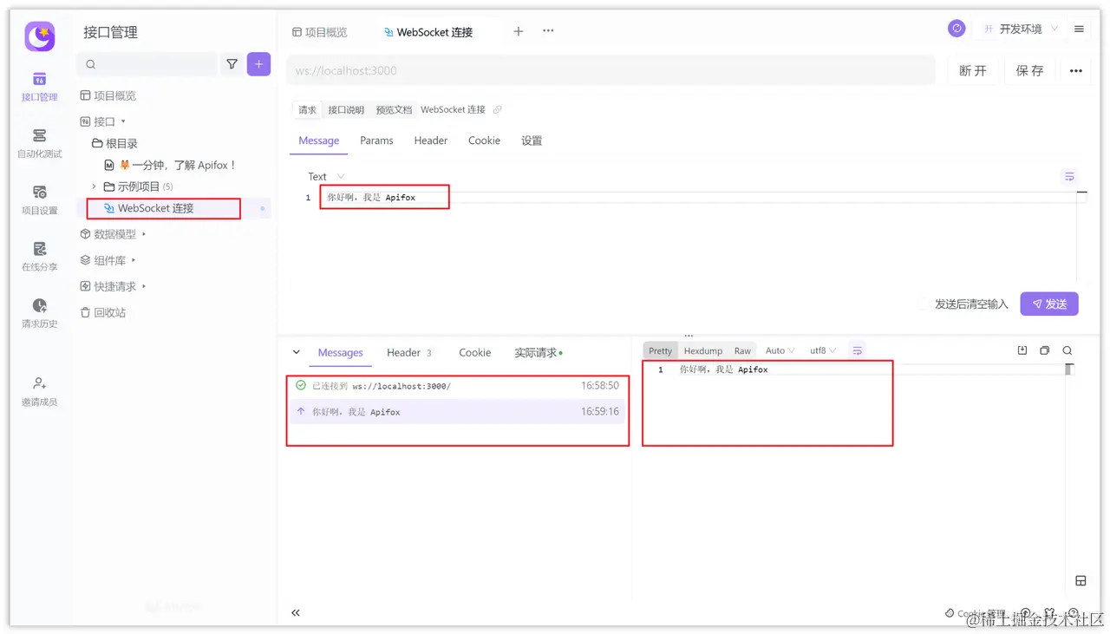Open the 接口管理 sidebar section
This screenshot has height=634, width=1110.
tap(39, 87)
